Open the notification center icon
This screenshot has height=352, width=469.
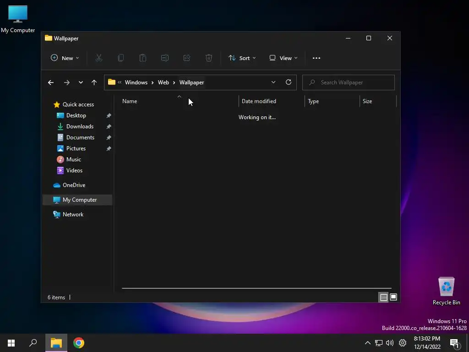(455, 343)
